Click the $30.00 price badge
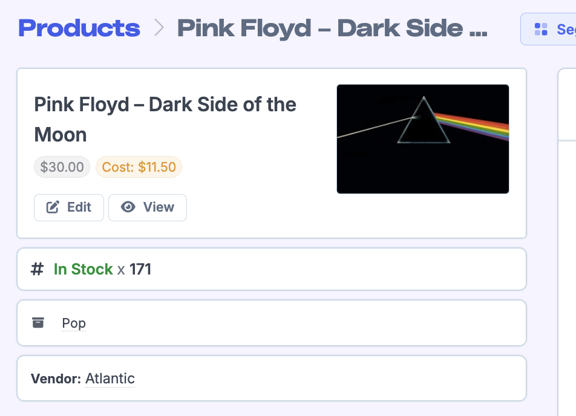The width and height of the screenshot is (576, 416). tap(62, 167)
